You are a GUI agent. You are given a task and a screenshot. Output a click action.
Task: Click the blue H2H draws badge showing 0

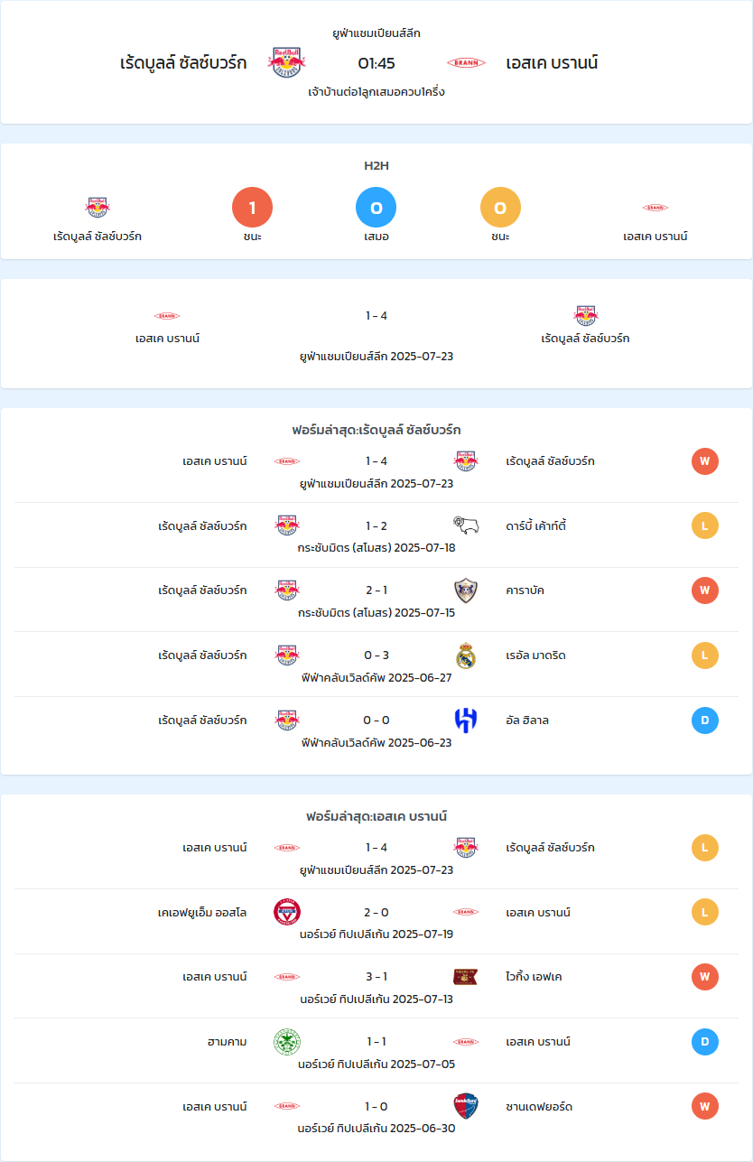[x=376, y=208]
